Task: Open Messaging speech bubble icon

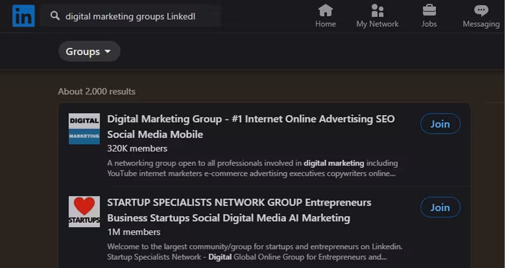Action: [481, 10]
